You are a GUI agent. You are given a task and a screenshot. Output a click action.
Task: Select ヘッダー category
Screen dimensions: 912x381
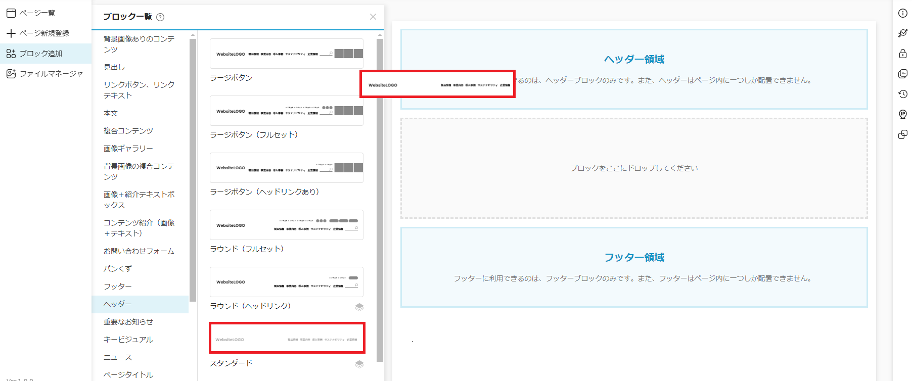[140, 304]
